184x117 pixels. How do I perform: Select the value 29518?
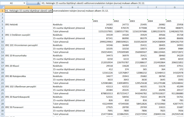click(103, 66)
